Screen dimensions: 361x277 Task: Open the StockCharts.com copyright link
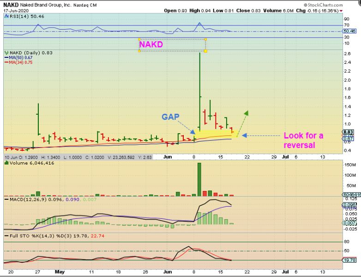coord(323,5)
